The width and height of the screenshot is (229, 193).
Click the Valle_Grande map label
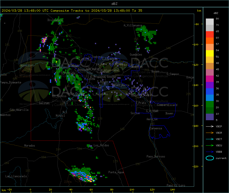[76, 93]
